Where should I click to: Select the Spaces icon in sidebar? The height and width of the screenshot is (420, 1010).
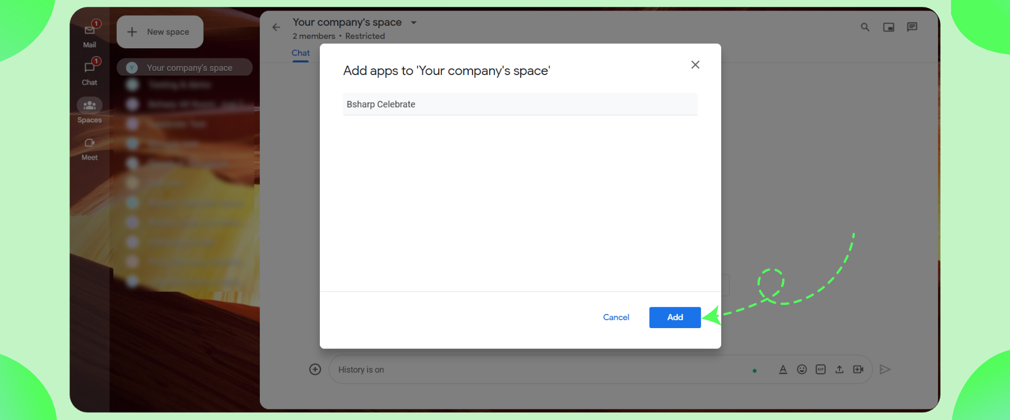(x=89, y=106)
